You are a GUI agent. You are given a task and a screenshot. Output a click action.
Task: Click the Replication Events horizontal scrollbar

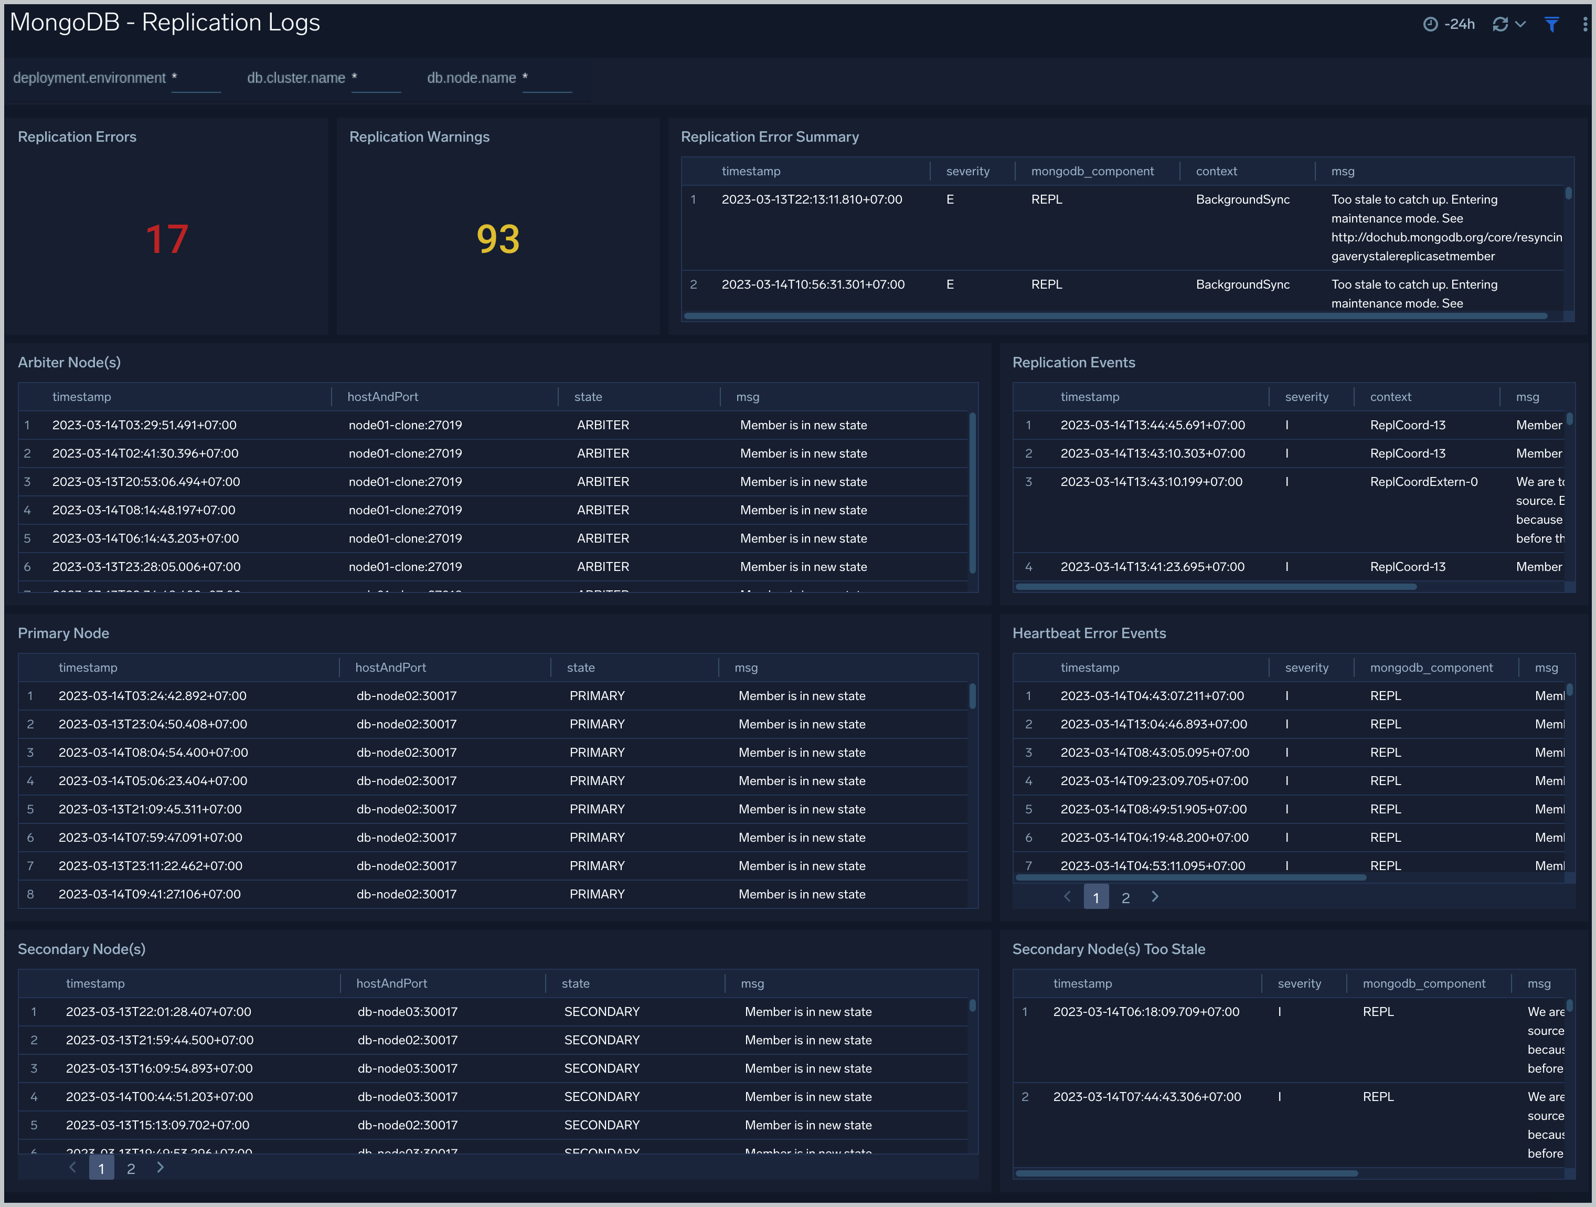pos(1217,587)
